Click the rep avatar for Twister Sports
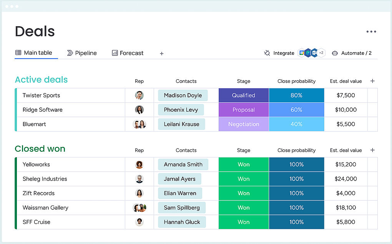The height and width of the screenshot is (244, 392). coord(139,95)
